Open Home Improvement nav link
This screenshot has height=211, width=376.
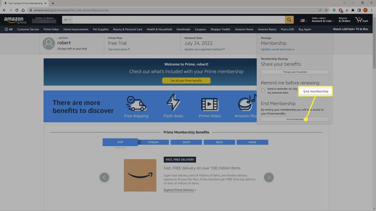pos(76,29)
